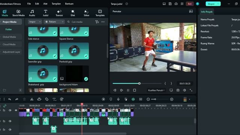Toggle the track link icon
This screenshot has width=240, height=135.
coord(5,106)
